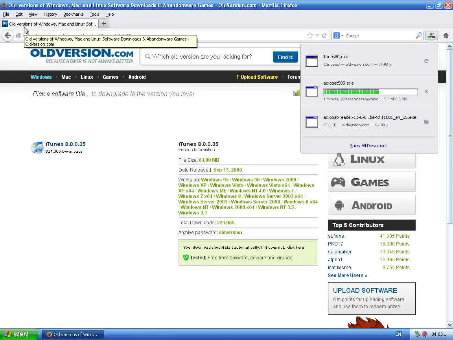The width and height of the screenshot is (453, 340).
Task: Open a new tab with plus button
Action: (x=104, y=24)
